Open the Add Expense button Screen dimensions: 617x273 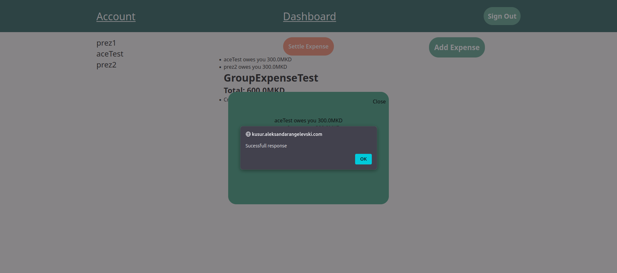pyautogui.click(x=457, y=48)
